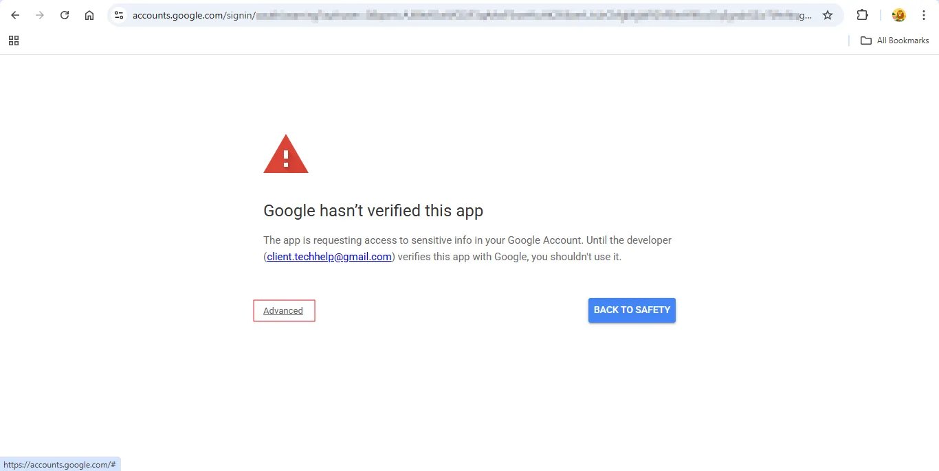939x471 pixels.
Task: Expand the Advanced options link
Action: (x=283, y=311)
